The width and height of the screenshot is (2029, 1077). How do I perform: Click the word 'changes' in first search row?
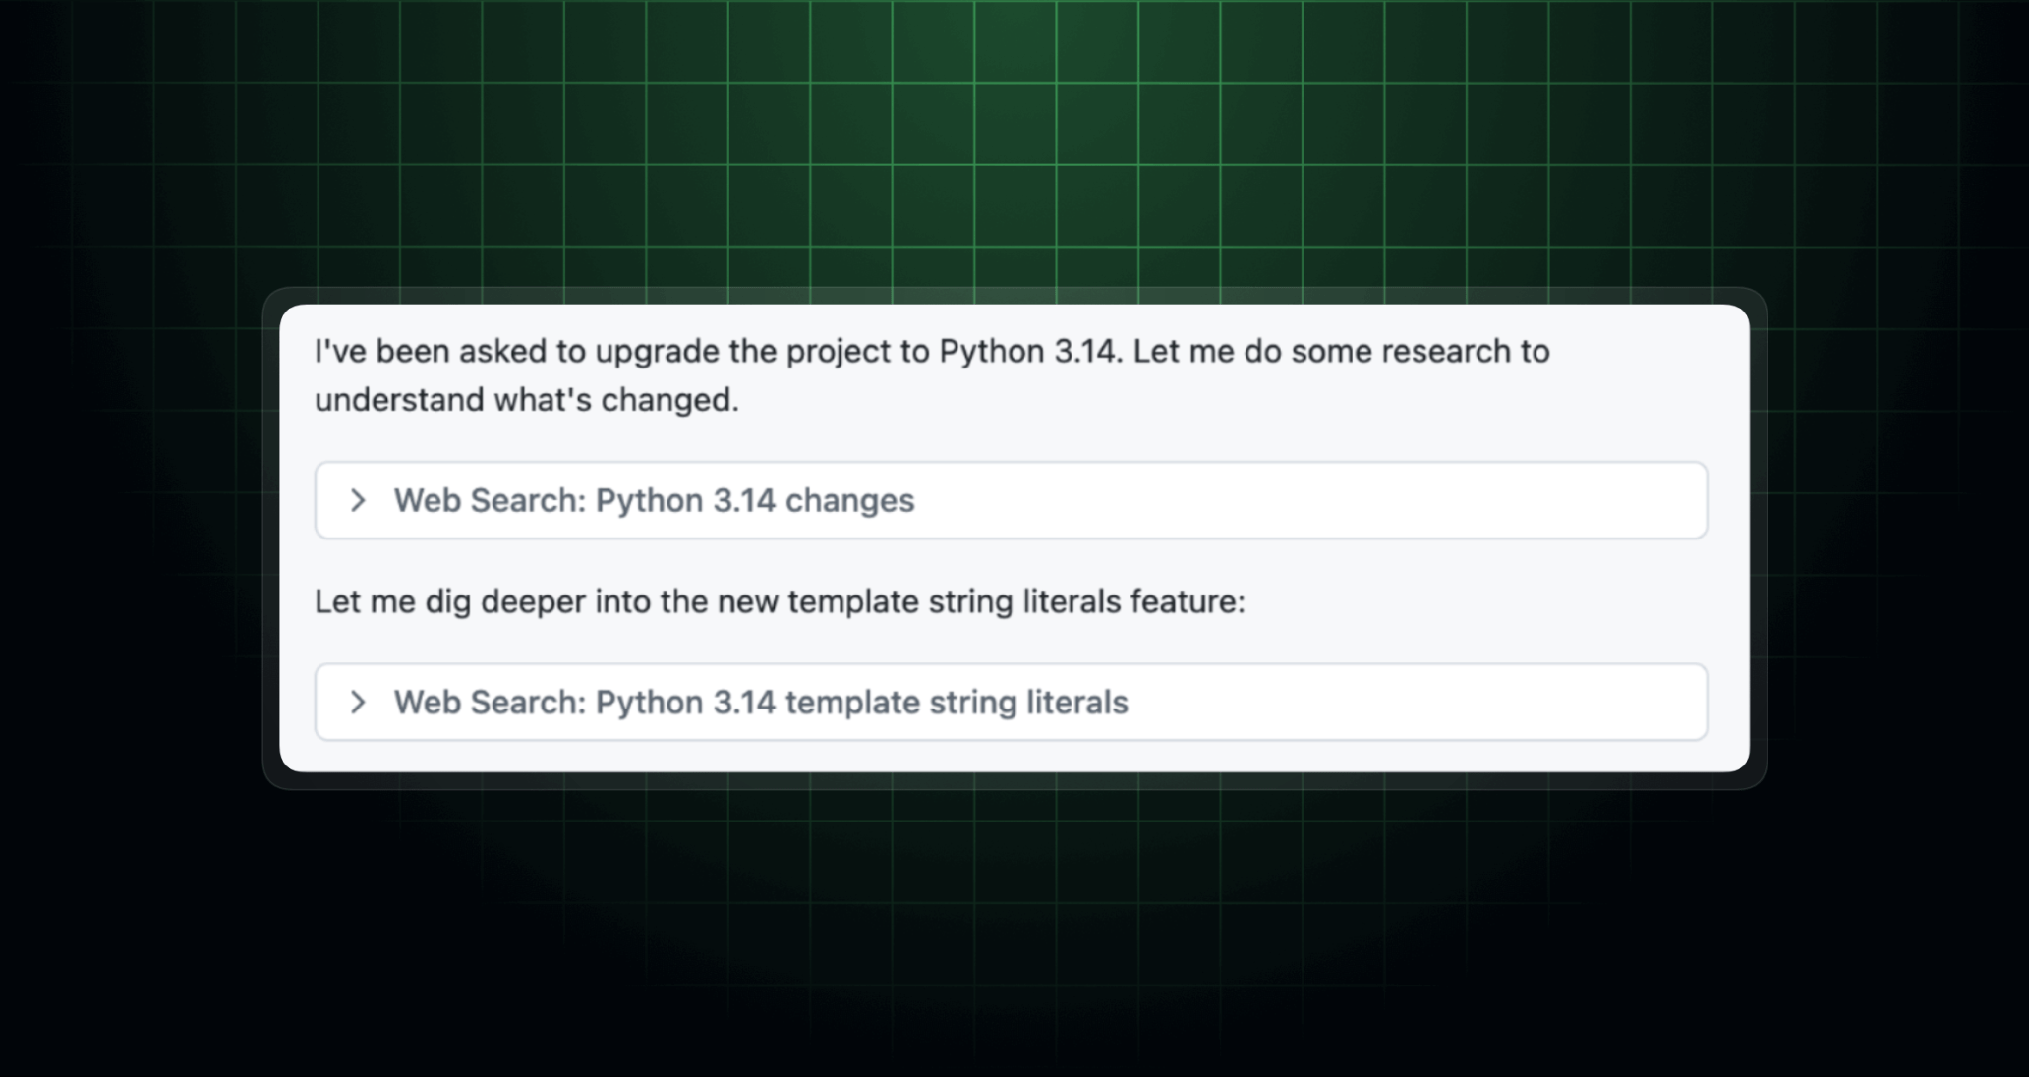tap(849, 500)
